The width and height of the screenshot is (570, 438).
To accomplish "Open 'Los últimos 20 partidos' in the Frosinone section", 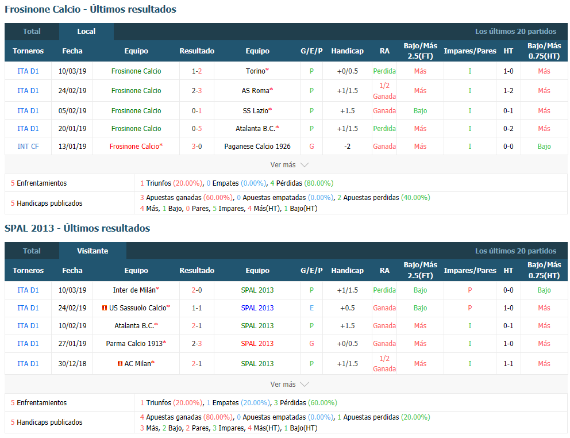I will click(515, 32).
